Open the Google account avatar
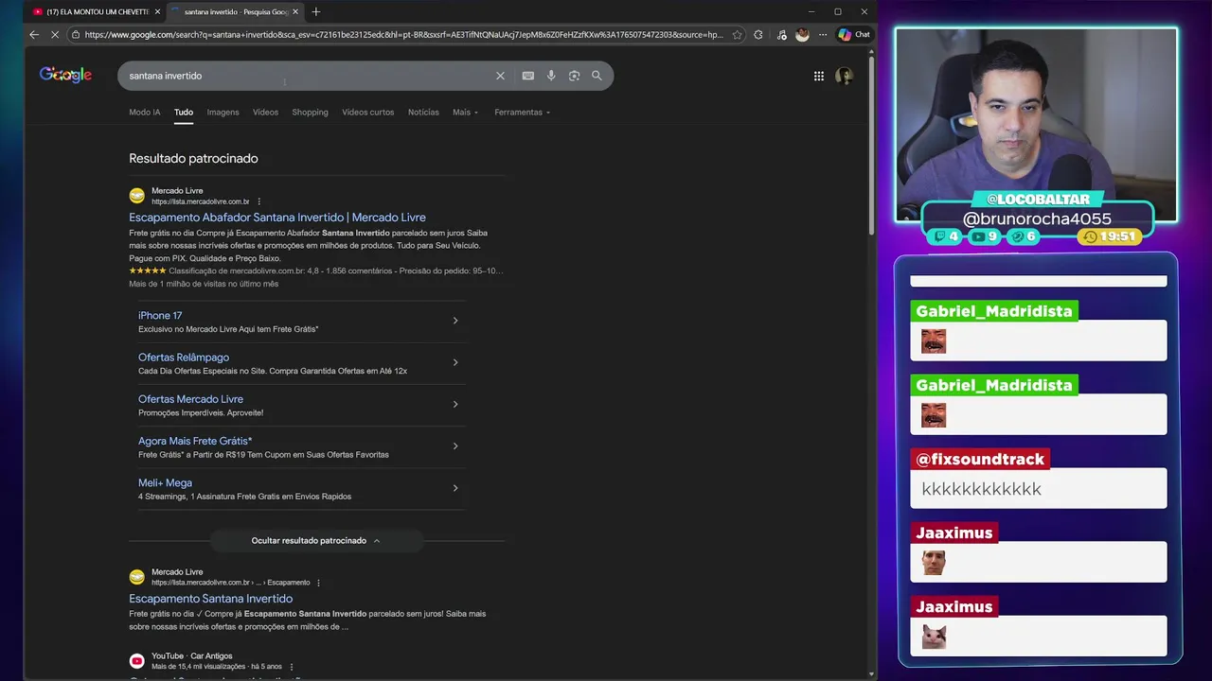Viewport: 1212px width, 681px height. (845, 76)
